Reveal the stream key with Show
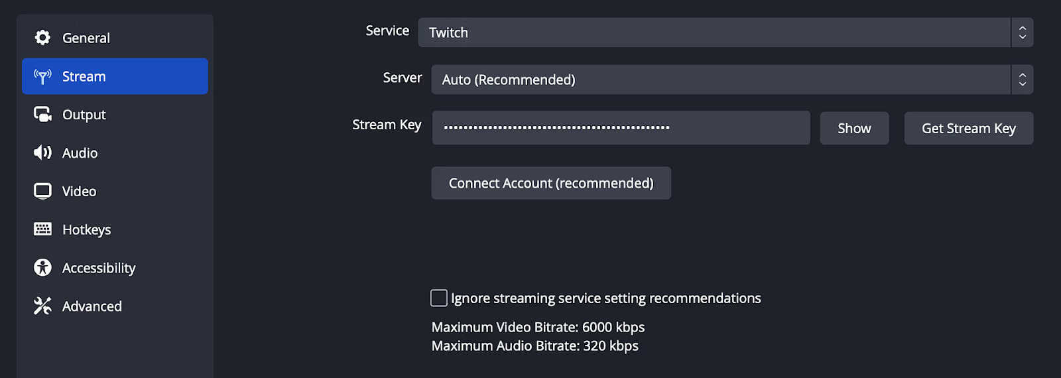 (854, 128)
